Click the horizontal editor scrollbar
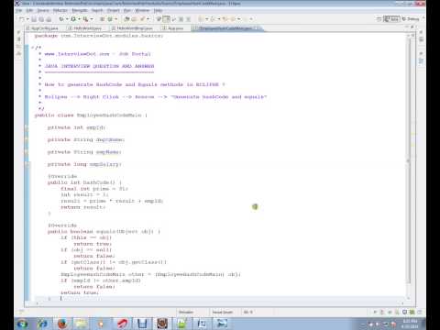The height and width of the screenshot is (330, 440). click(220, 303)
